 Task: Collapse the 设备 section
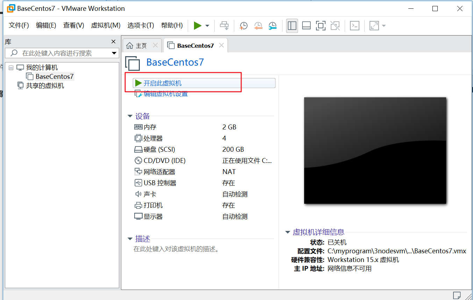130,116
